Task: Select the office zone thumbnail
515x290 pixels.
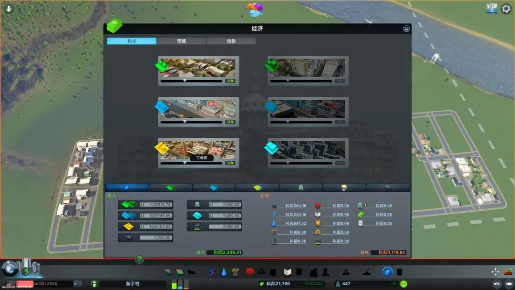Action: click(x=308, y=150)
